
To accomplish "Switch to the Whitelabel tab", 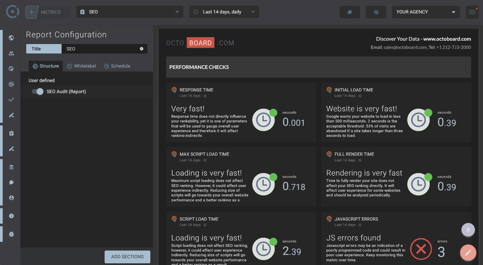I will [81, 66].
